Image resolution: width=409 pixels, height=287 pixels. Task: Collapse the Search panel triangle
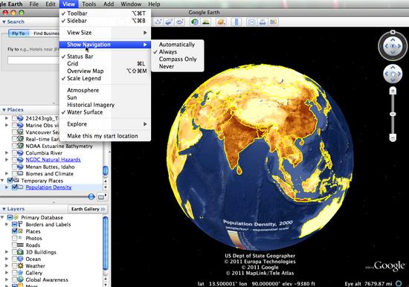4,22
